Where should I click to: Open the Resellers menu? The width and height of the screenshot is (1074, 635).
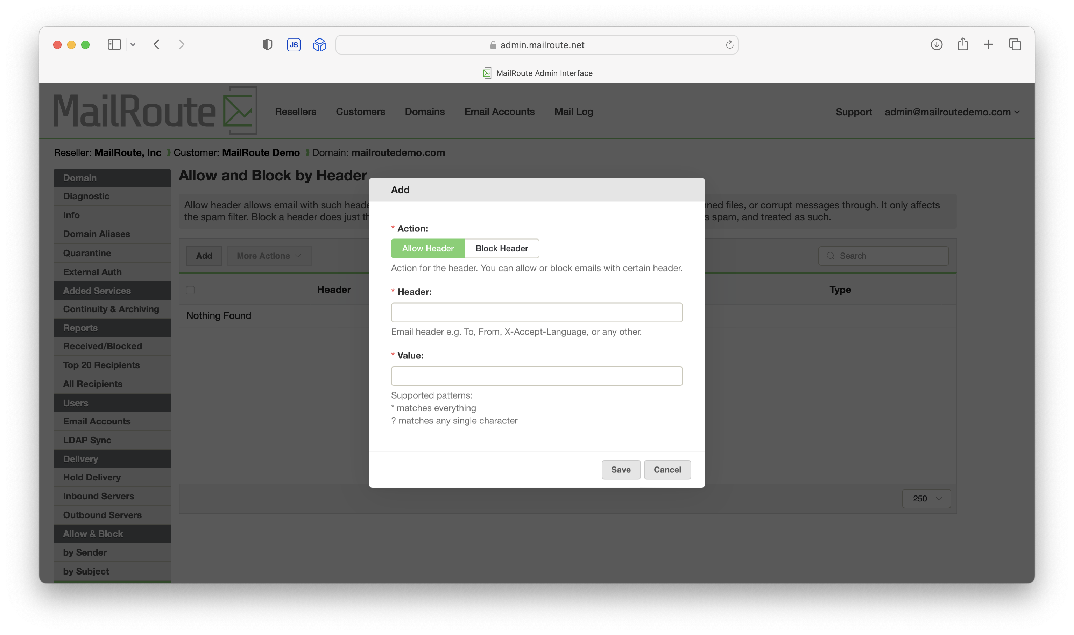coord(295,112)
